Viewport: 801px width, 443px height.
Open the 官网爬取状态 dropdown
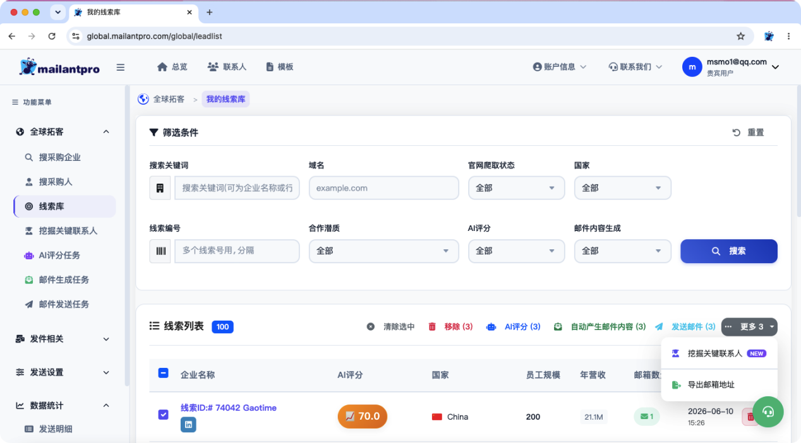click(516, 188)
